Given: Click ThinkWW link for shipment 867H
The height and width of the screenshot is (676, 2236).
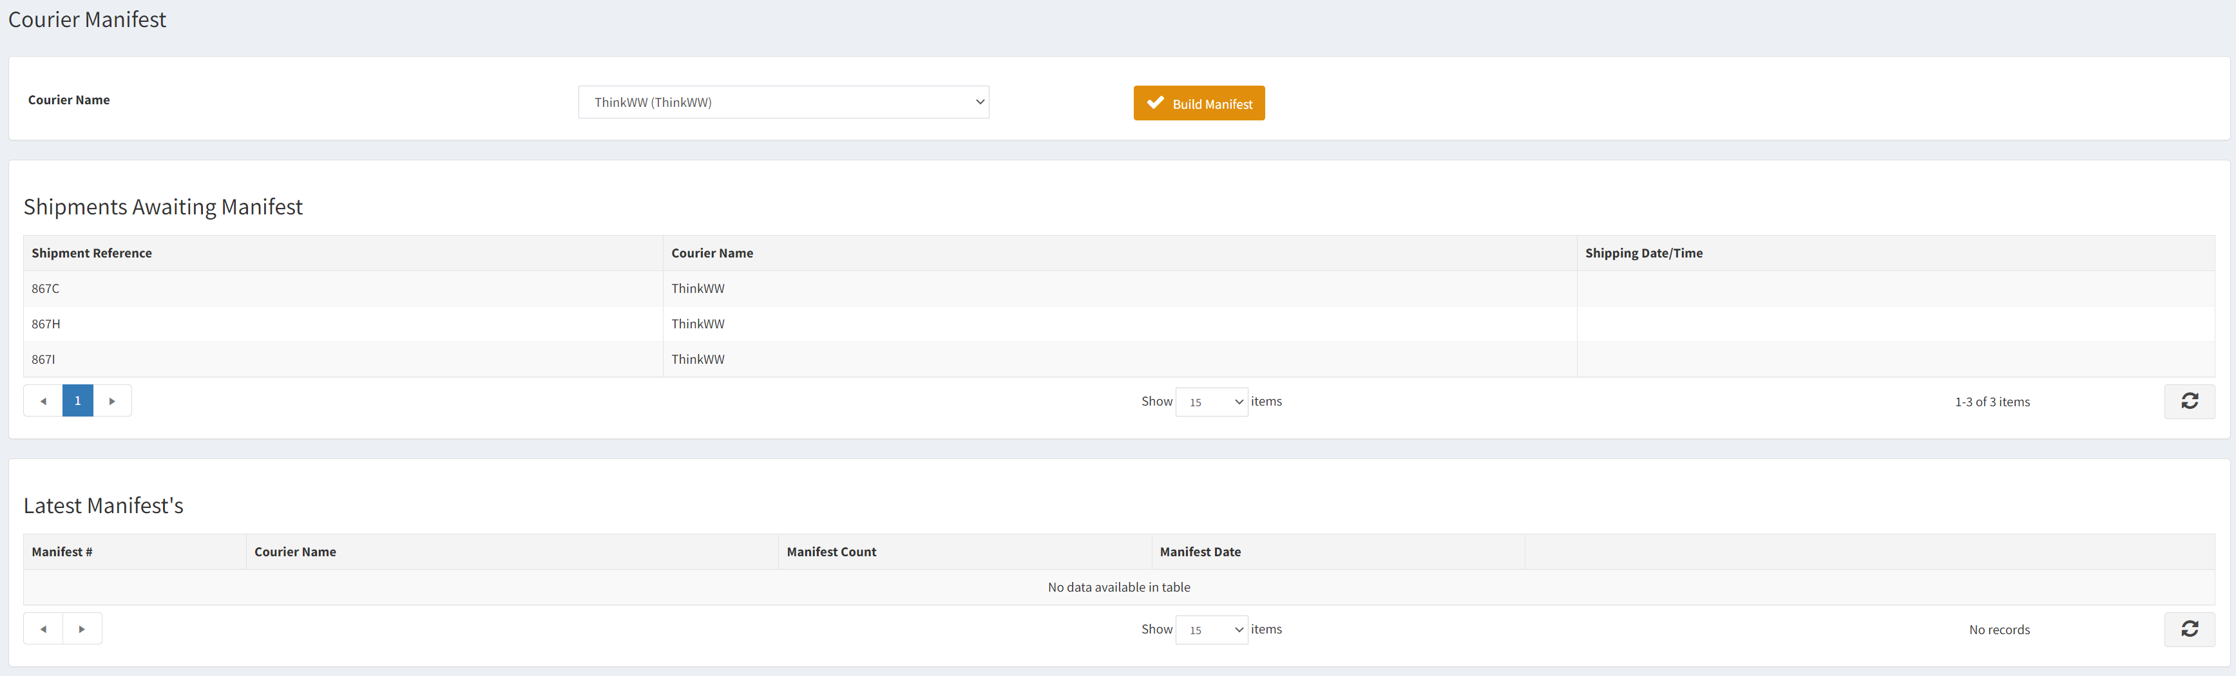Looking at the screenshot, I should coord(698,323).
